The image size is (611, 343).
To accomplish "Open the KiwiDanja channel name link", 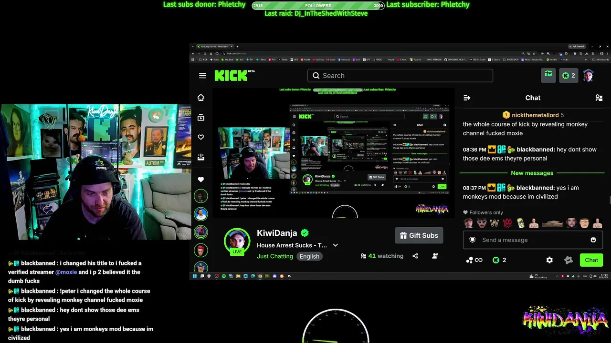I will (x=277, y=233).
